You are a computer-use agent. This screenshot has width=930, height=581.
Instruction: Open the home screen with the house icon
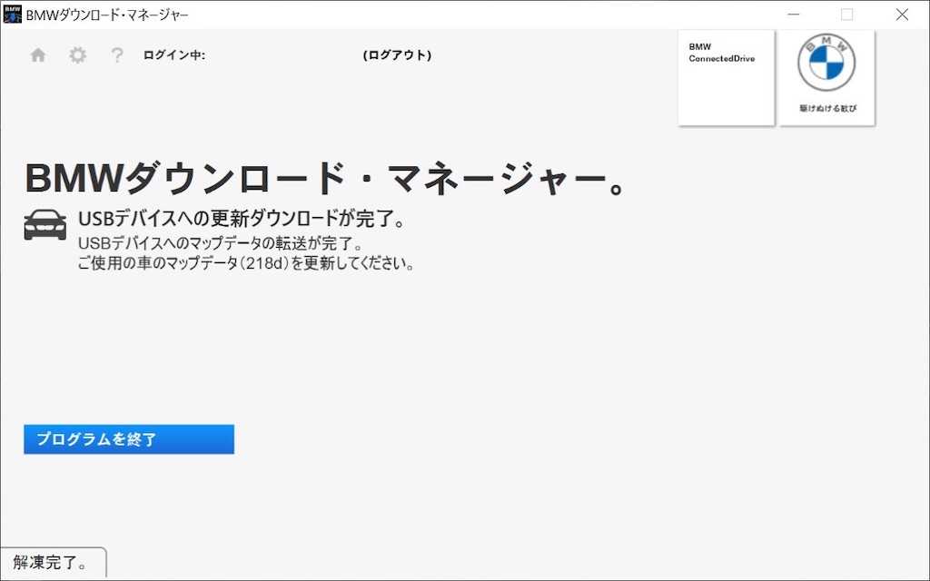coord(37,54)
